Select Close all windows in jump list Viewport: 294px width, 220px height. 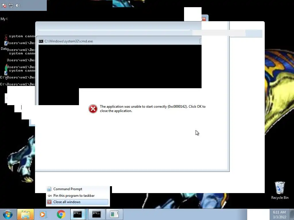(x=78, y=202)
